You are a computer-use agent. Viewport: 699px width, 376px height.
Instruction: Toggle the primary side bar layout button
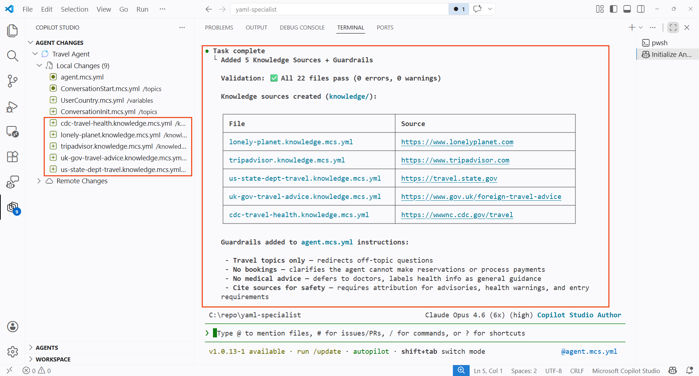(x=613, y=9)
